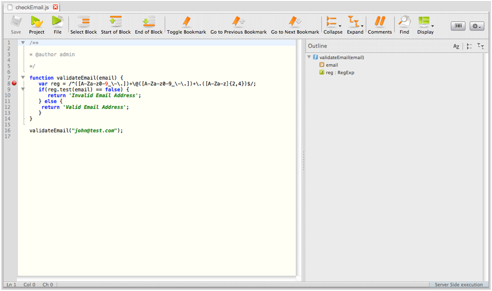Collapse the validateEmail(email) outline node
Viewport: 492px width, 291px height.
pos(309,57)
